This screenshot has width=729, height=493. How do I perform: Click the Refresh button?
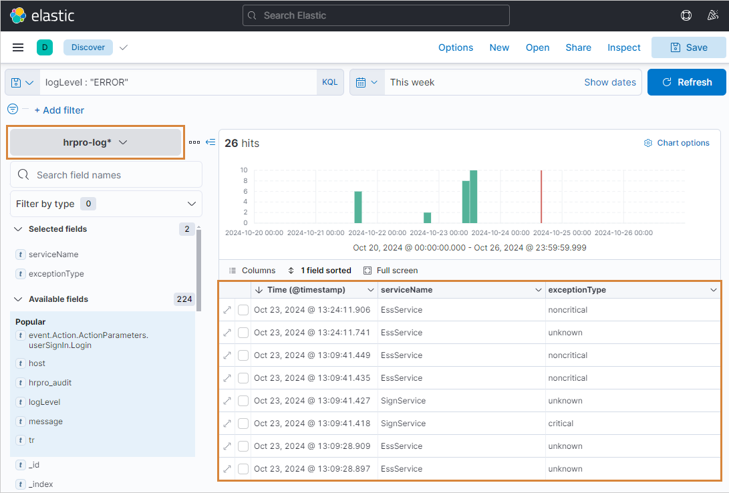click(x=687, y=82)
